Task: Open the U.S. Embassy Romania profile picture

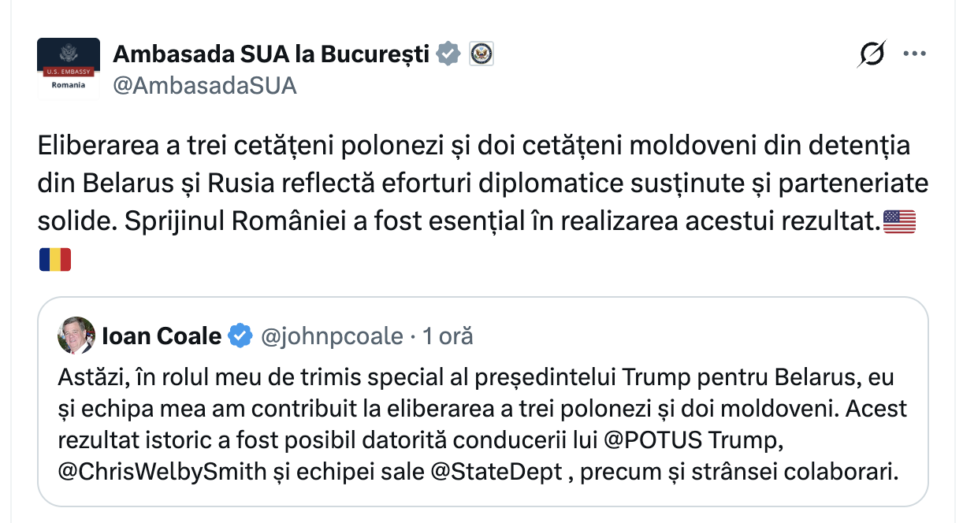Action: coord(69,69)
